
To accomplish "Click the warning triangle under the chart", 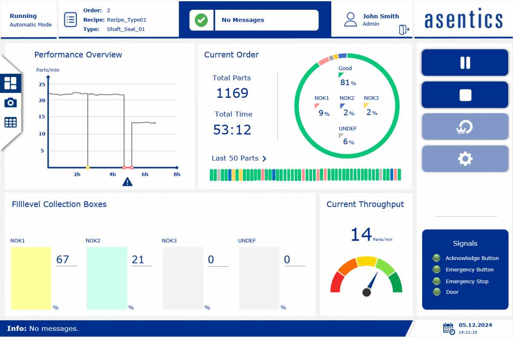I will tap(127, 182).
